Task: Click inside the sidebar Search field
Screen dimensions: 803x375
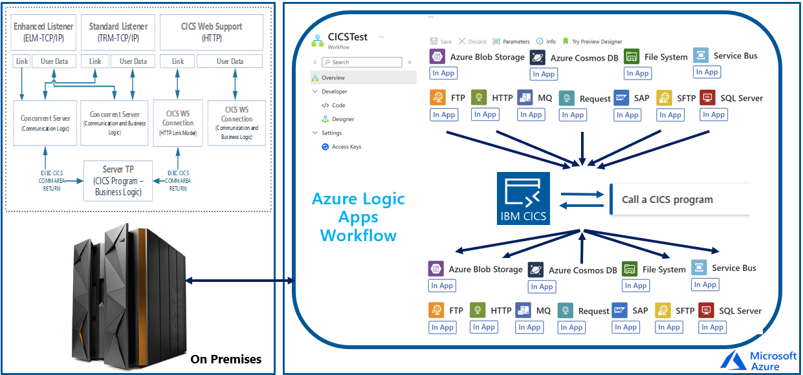Action: click(x=362, y=62)
